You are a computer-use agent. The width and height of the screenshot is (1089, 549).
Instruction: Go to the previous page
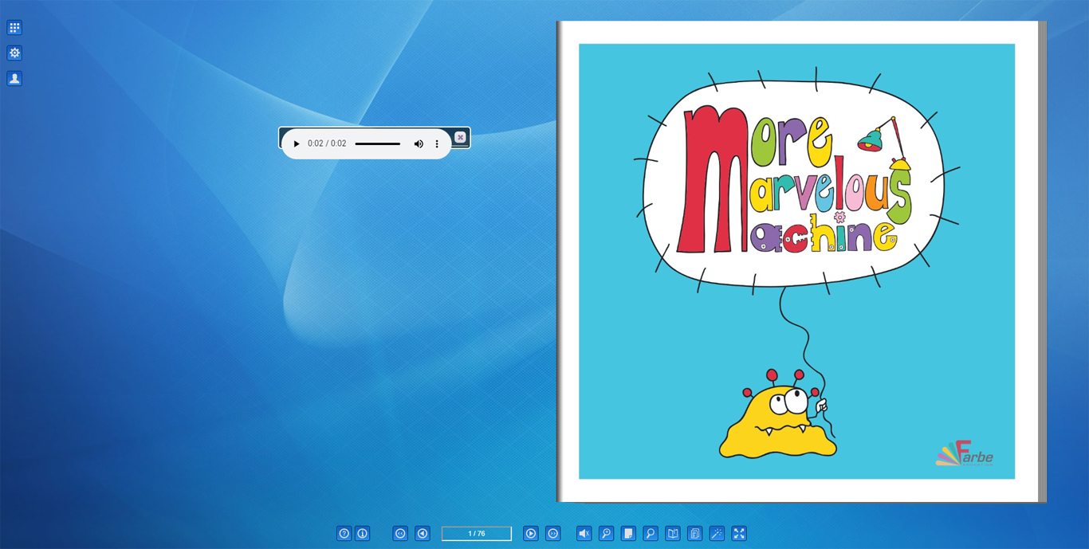pos(423,534)
